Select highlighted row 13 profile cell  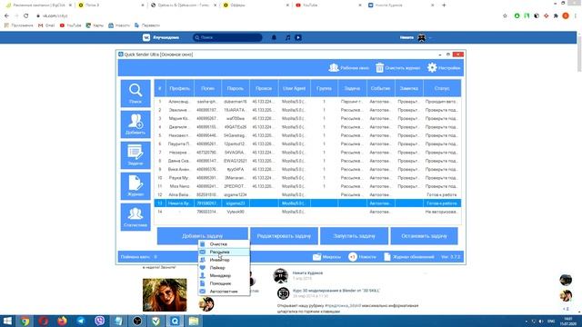pyautogui.click(x=180, y=203)
